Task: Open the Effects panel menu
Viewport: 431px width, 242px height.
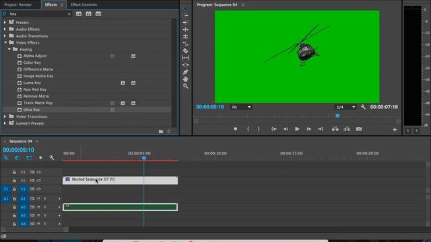Action: (x=62, y=5)
